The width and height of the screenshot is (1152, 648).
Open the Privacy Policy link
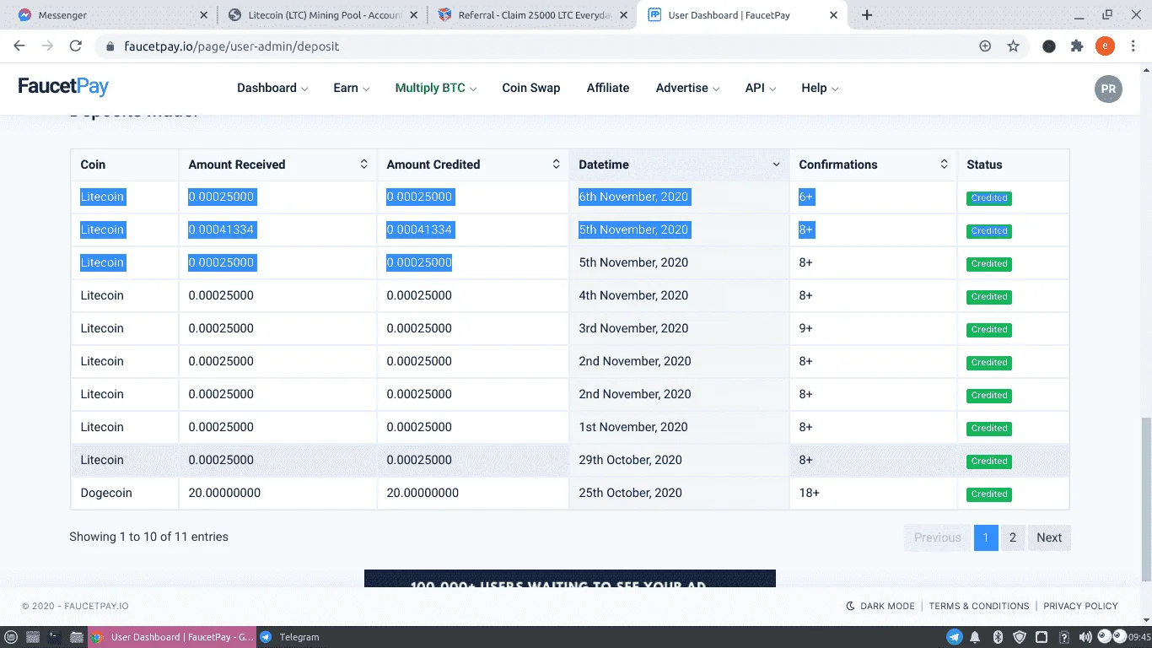point(1080,606)
